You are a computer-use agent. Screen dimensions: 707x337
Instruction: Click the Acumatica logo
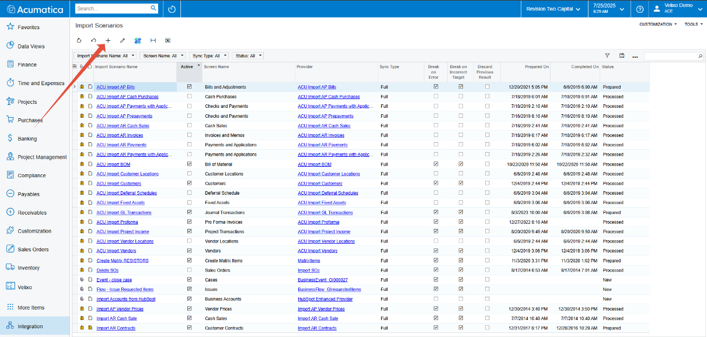[x=34, y=9]
